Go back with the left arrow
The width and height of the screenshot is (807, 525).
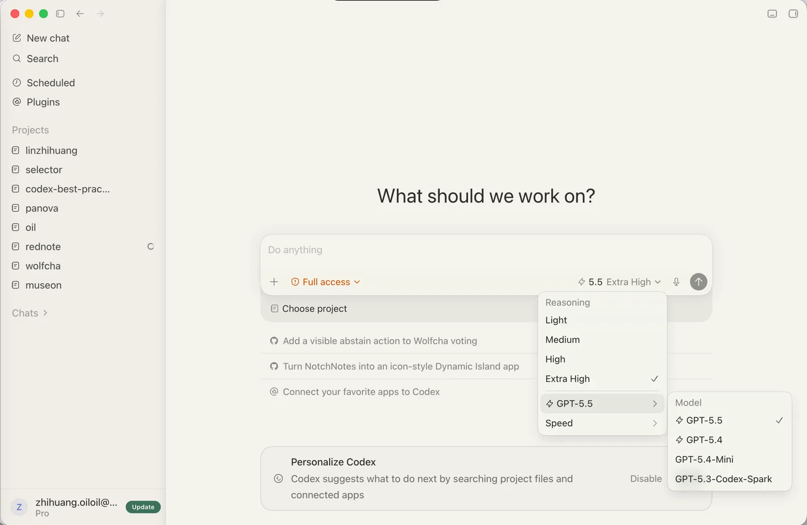pyautogui.click(x=80, y=14)
